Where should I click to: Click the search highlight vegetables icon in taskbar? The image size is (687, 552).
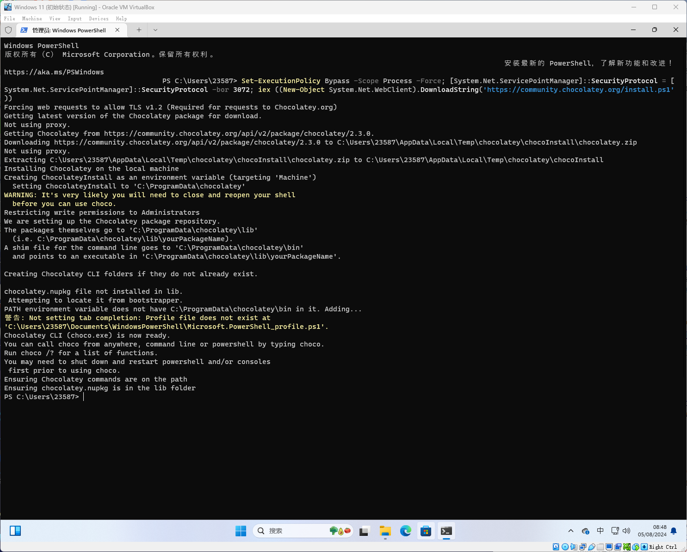pyautogui.click(x=340, y=531)
